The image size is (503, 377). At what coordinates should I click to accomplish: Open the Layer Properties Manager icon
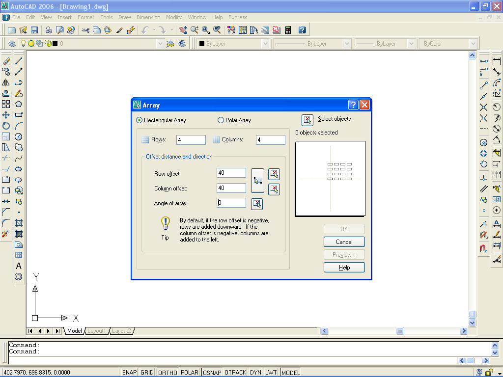(12, 44)
